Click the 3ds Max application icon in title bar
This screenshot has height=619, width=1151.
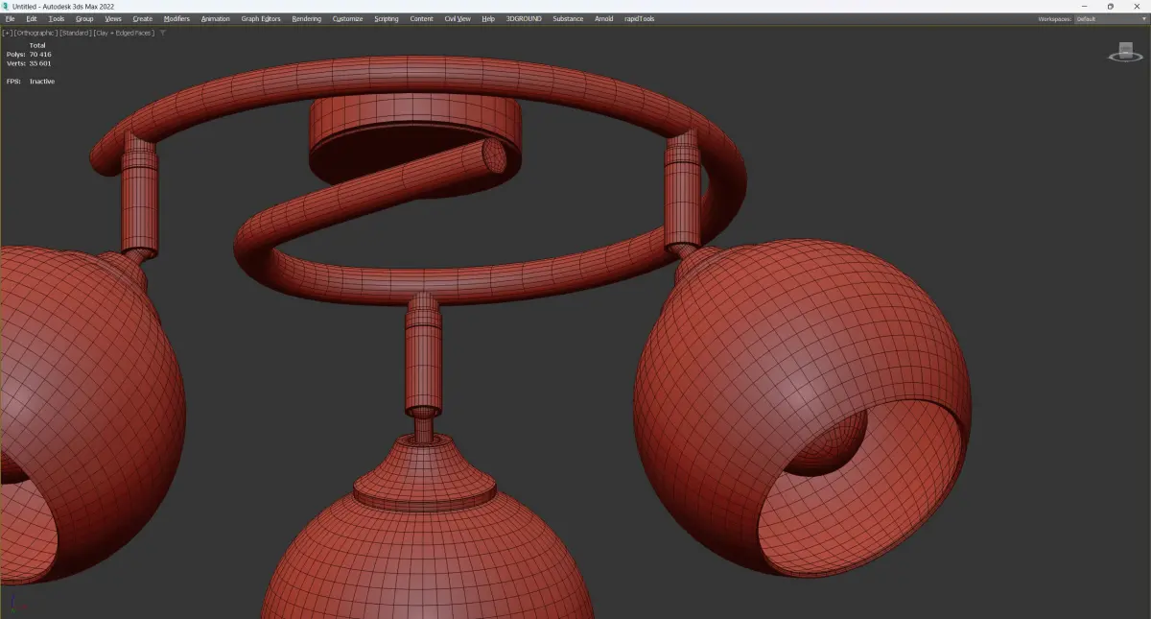(6, 6)
